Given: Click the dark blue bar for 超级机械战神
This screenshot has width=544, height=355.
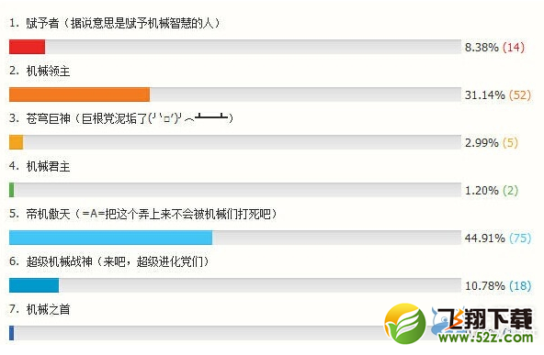Looking at the screenshot, I should point(34,285).
